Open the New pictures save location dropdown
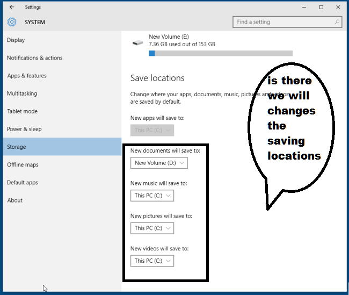This screenshot has height=295, width=349. coord(152,228)
